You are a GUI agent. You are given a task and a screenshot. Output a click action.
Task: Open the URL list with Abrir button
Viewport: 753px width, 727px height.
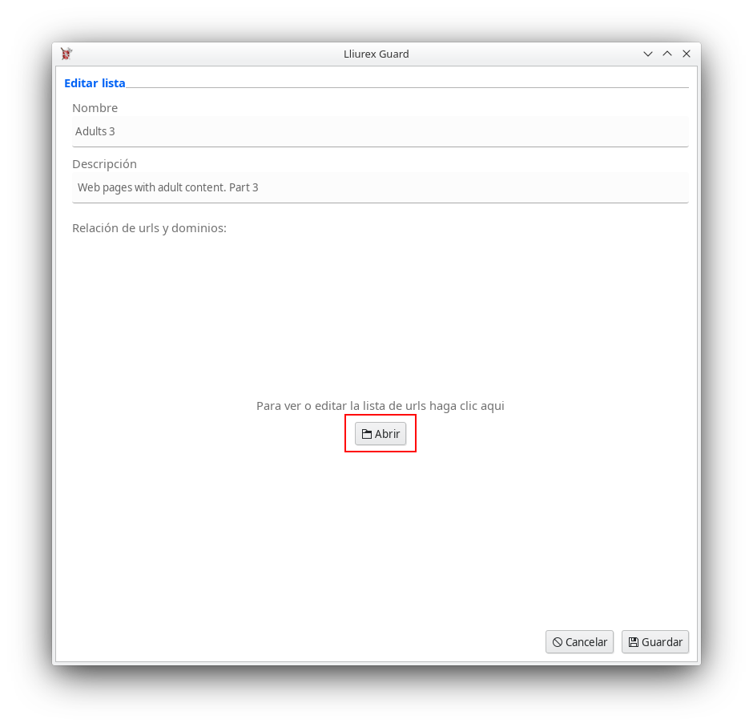pyautogui.click(x=381, y=434)
